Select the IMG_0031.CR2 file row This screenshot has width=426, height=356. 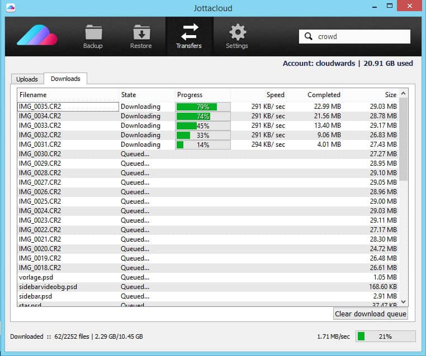tap(208, 145)
